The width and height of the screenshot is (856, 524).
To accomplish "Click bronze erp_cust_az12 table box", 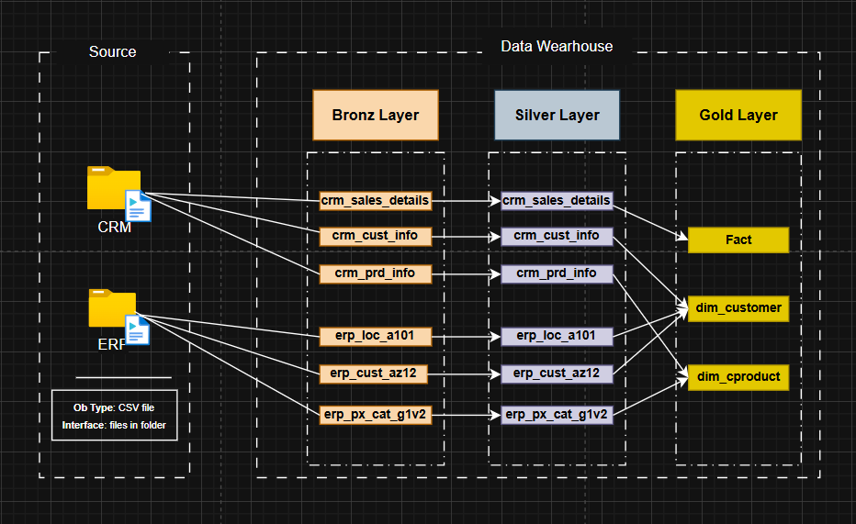I will (374, 374).
